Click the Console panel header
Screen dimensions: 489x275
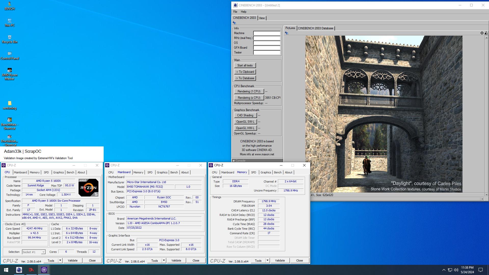click(257, 160)
